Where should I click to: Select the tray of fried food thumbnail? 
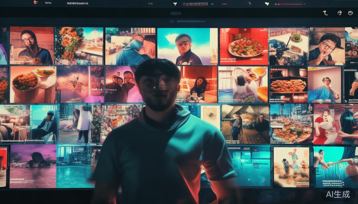pos(288,85)
